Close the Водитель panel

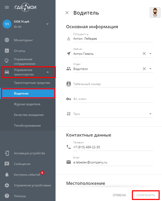(x=67, y=13)
